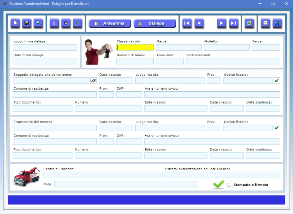Click the large green checkmark near Stampata e firmata
Image resolution: width=293 pixels, height=214 pixels.
[x=218, y=184]
